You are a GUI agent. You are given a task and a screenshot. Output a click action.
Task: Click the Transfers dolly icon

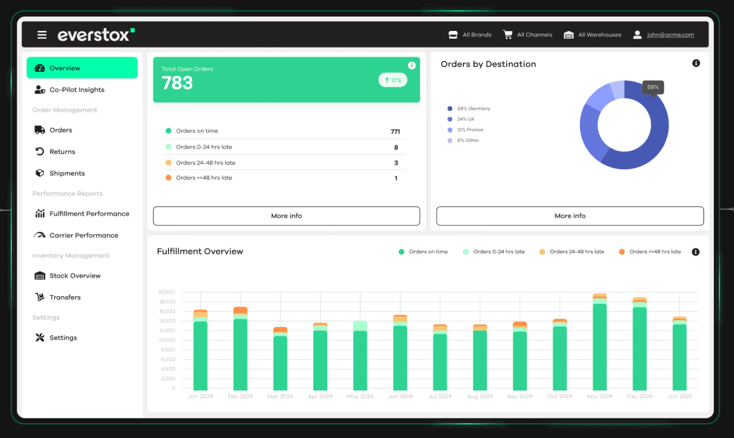40,297
